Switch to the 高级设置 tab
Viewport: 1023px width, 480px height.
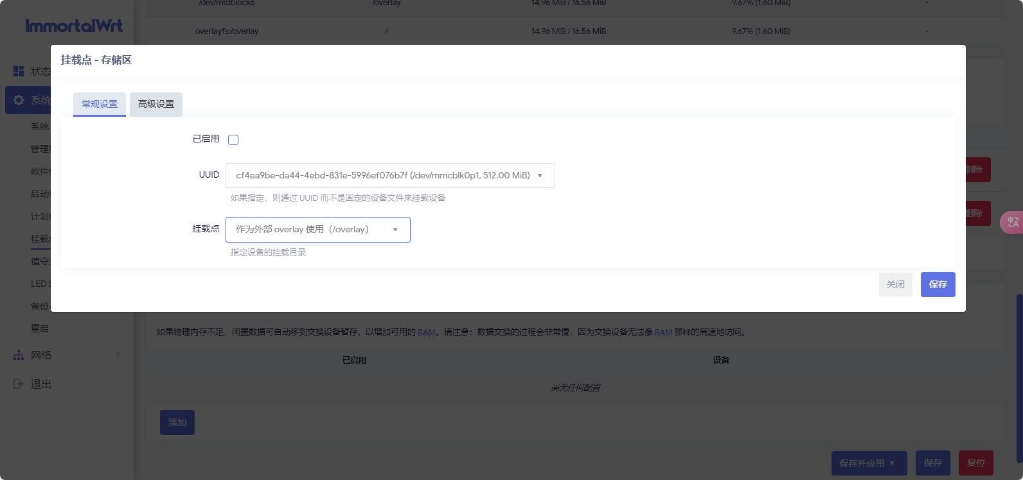(156, 104)
